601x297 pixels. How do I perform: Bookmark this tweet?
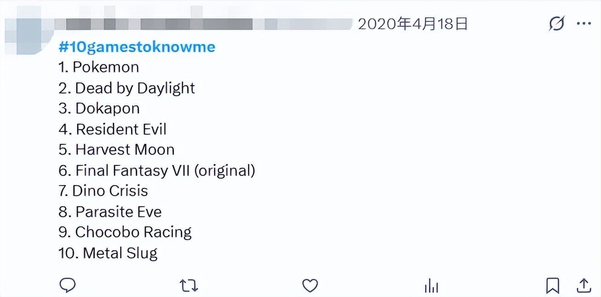pos(552,286)
